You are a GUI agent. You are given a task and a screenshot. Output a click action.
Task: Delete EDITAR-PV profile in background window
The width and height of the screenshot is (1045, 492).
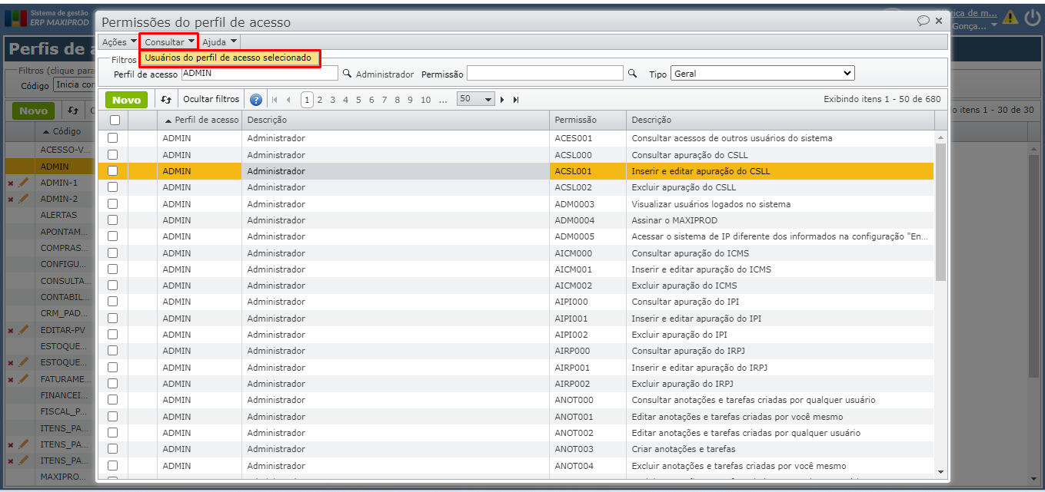[x=11, y=331]
